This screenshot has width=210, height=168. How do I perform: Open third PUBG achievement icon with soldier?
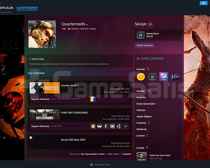point(106,126)
